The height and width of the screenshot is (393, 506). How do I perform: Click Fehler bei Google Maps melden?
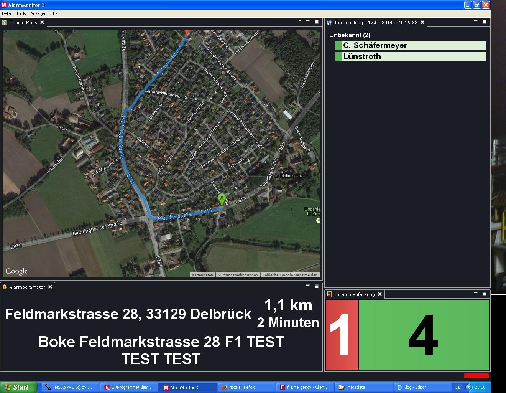pyautogui.click(x=290, y=275)
